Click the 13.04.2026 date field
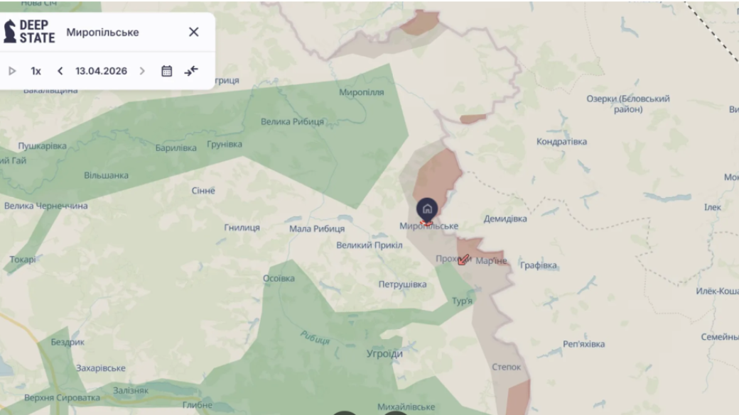 [102, 71]
